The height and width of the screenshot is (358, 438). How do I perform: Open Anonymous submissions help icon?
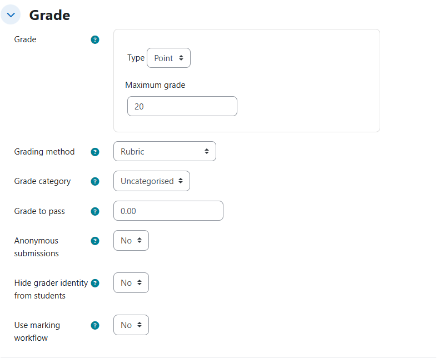coord(95,241)
